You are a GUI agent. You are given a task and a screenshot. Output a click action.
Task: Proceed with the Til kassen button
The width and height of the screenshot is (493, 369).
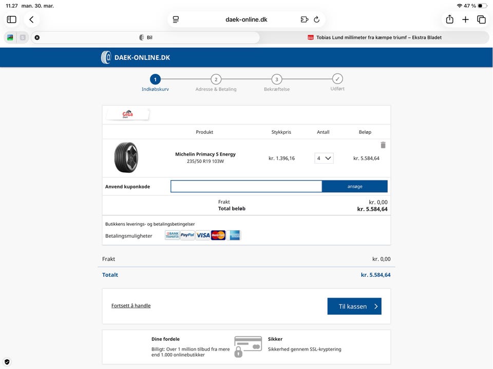pyautogui.click(x=354, y=306)
